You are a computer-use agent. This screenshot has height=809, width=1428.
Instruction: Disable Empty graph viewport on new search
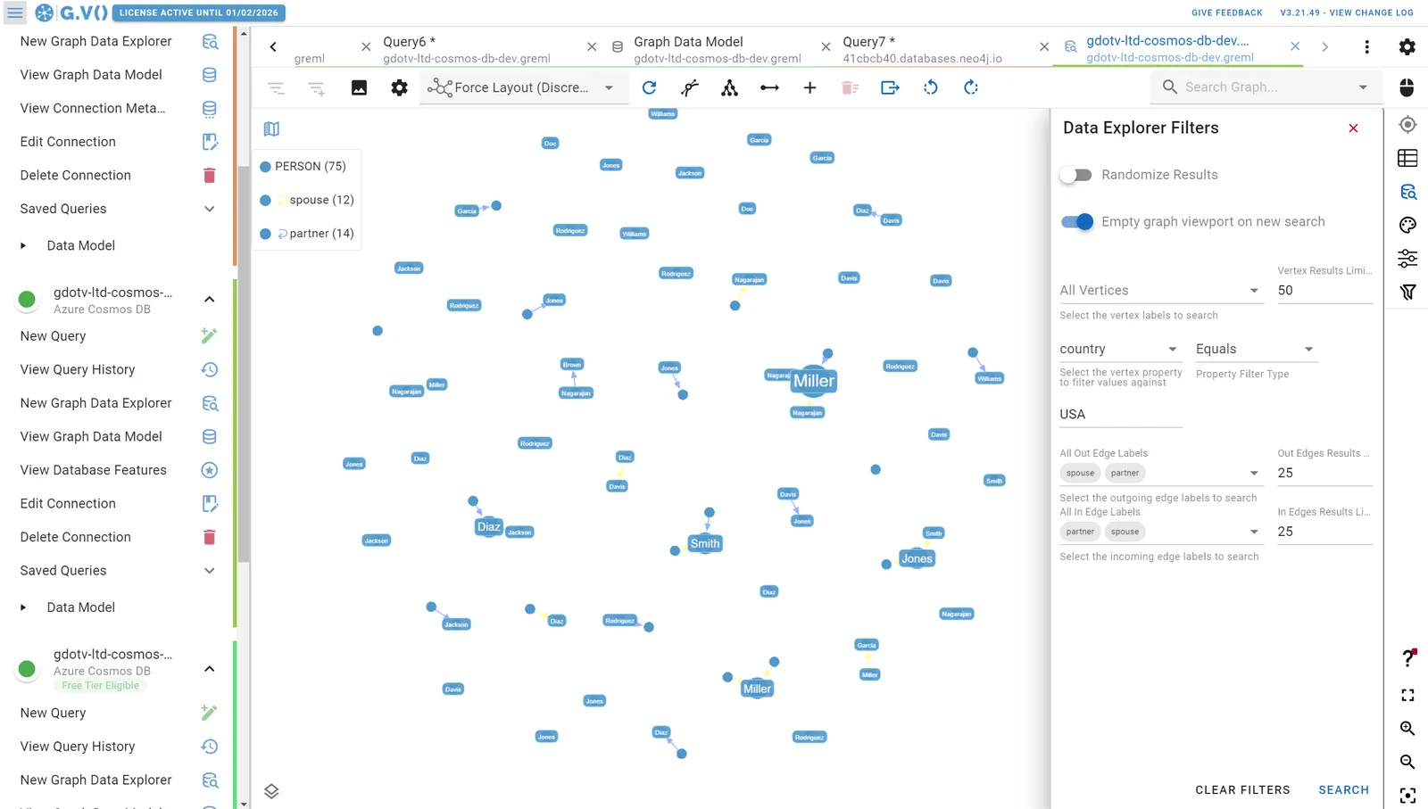[x=1076, y=222]
